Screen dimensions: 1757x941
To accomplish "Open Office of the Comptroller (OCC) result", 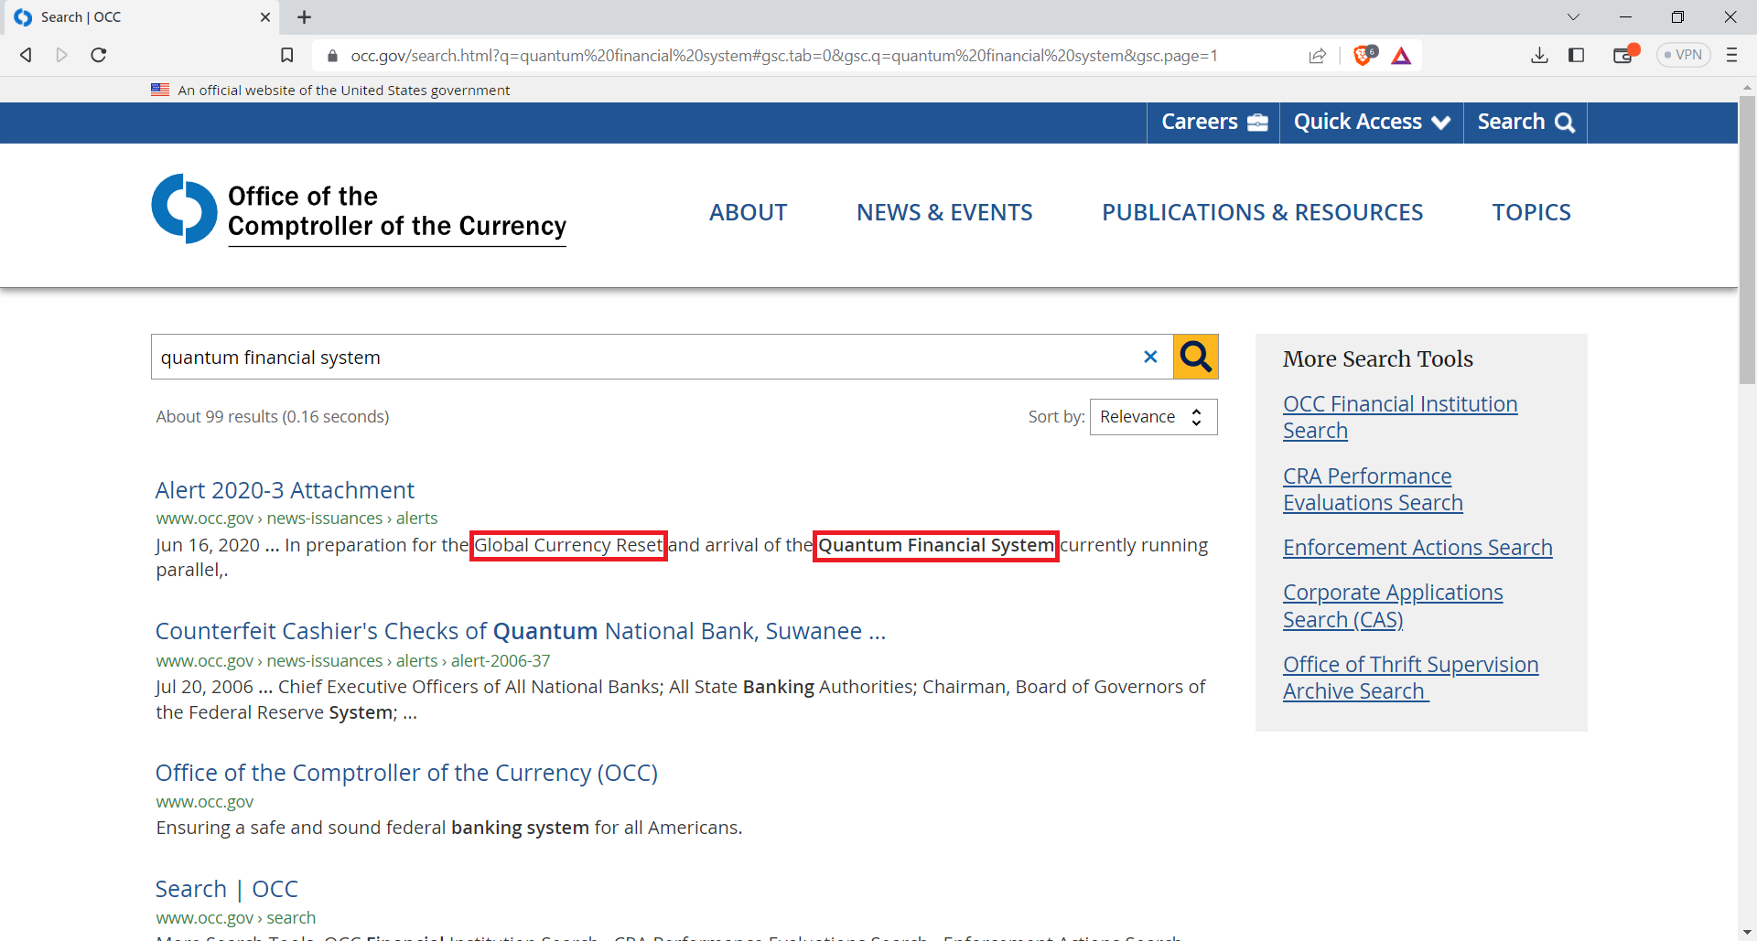I will 406,773.
